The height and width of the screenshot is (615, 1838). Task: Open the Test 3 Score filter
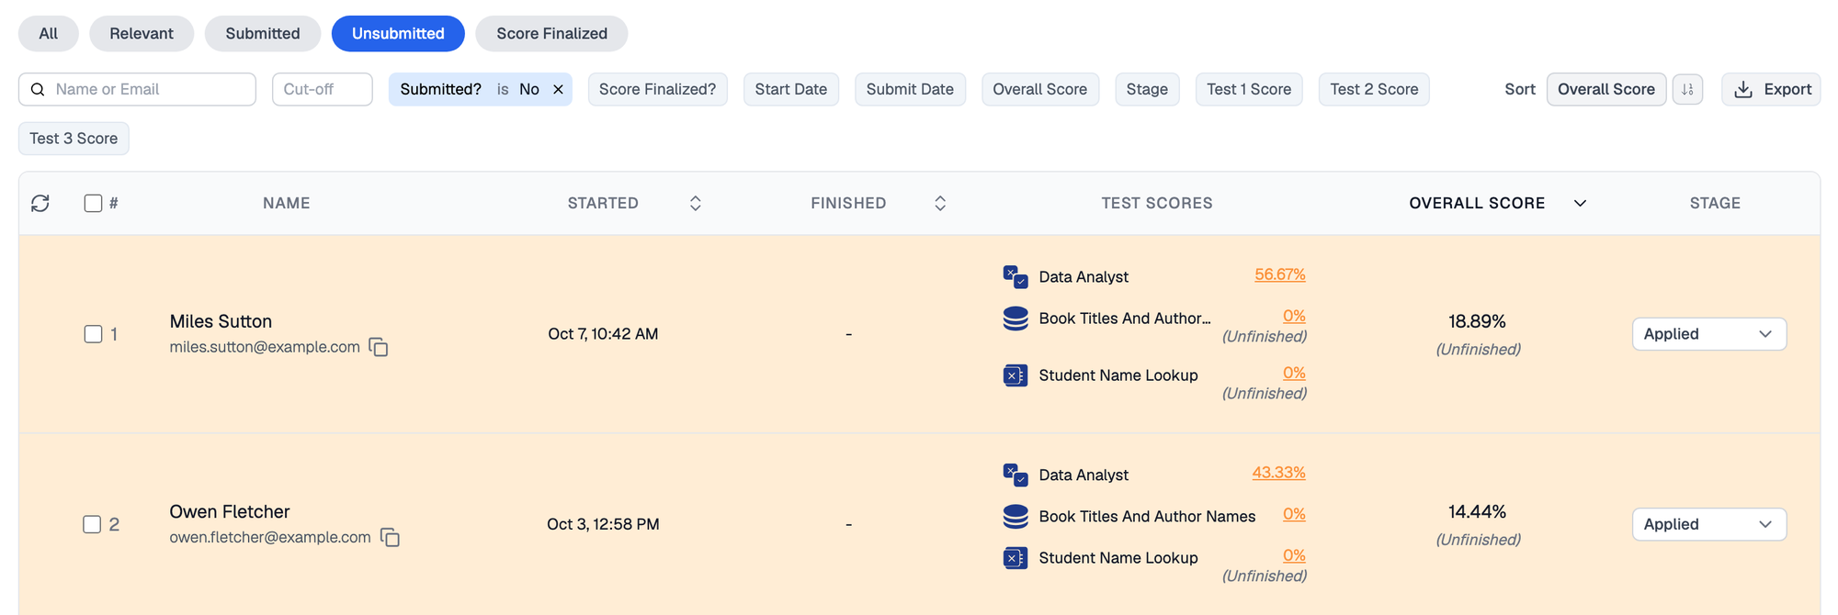click(x=74, y=139)
